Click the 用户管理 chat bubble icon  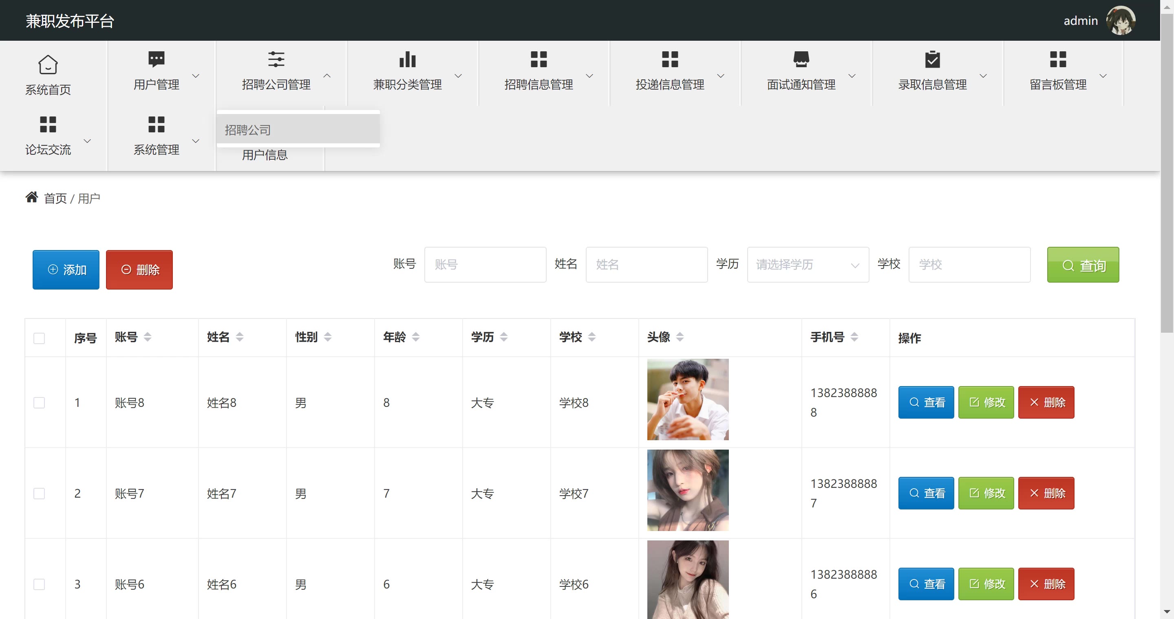tap(156, 59)
